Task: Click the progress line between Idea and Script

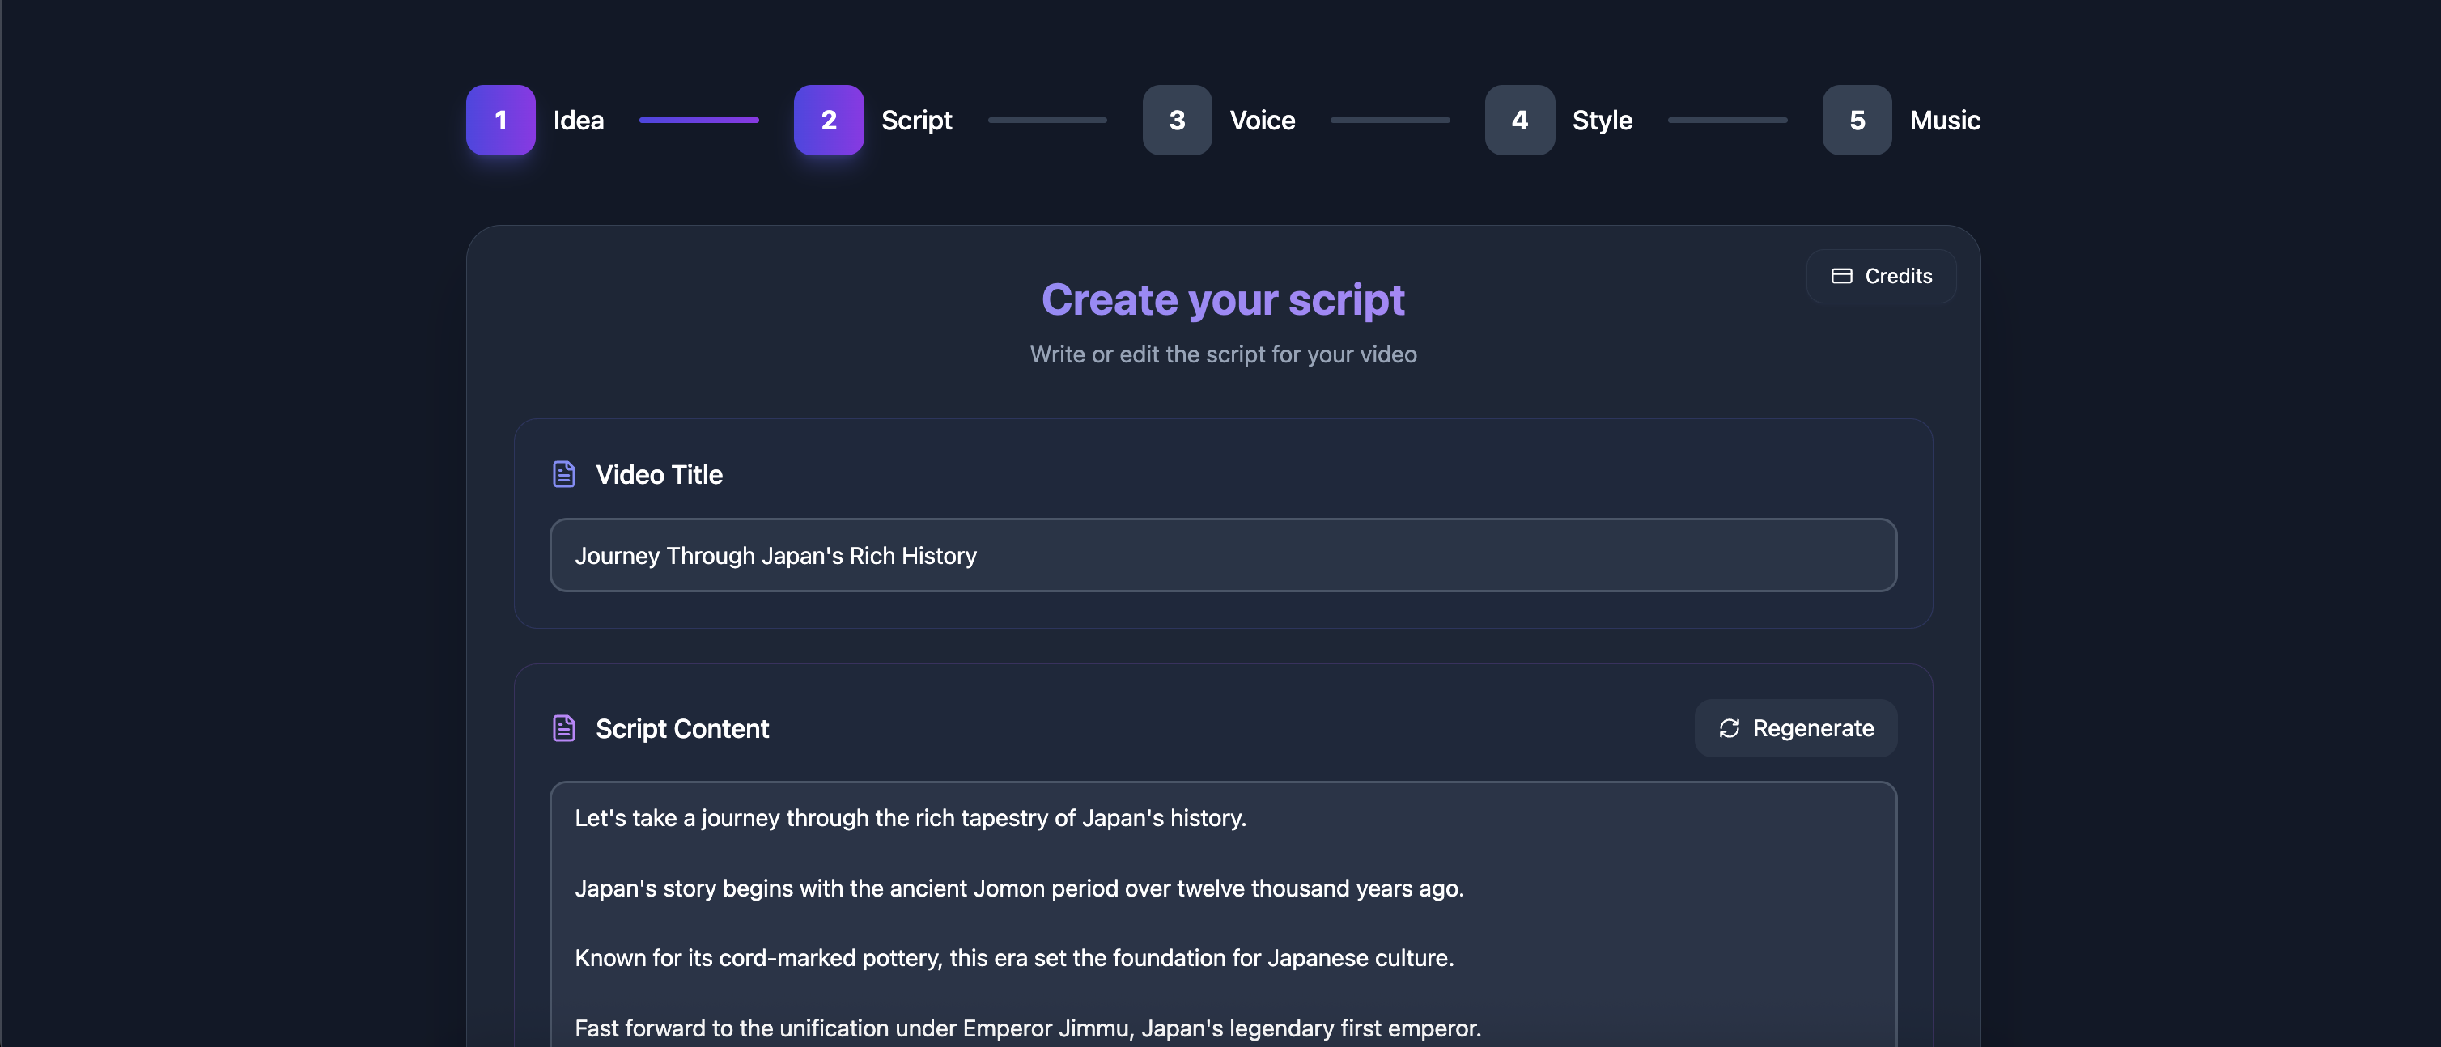Action: [698, 121]
